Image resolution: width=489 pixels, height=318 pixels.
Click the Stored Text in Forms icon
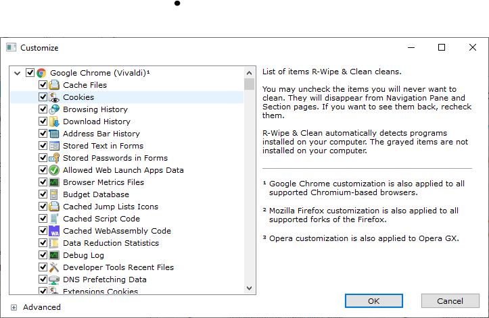point(54,146)
